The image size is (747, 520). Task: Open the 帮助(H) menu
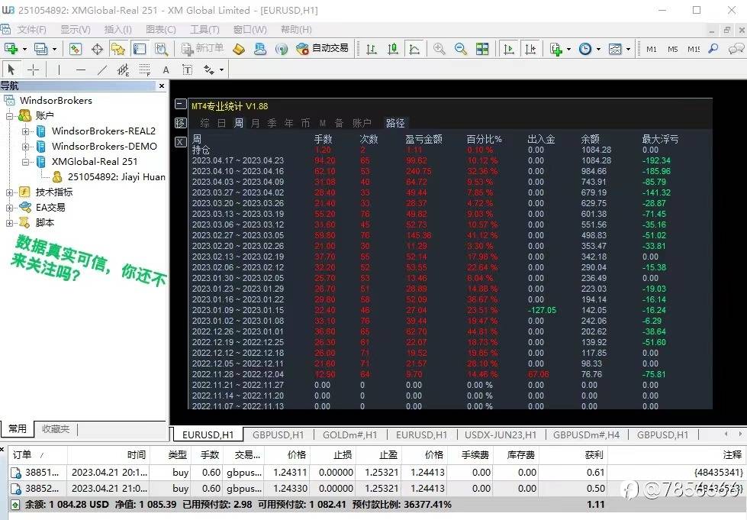[296, 30]
